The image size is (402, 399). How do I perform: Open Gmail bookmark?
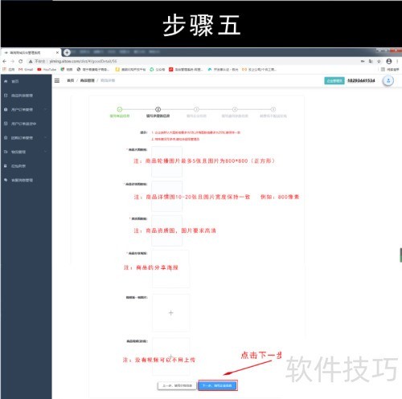(x=26, y=70)
